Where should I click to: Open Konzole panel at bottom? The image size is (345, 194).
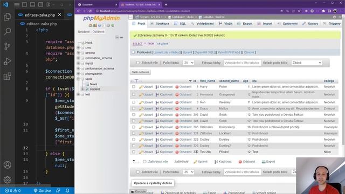coord(138,192)
